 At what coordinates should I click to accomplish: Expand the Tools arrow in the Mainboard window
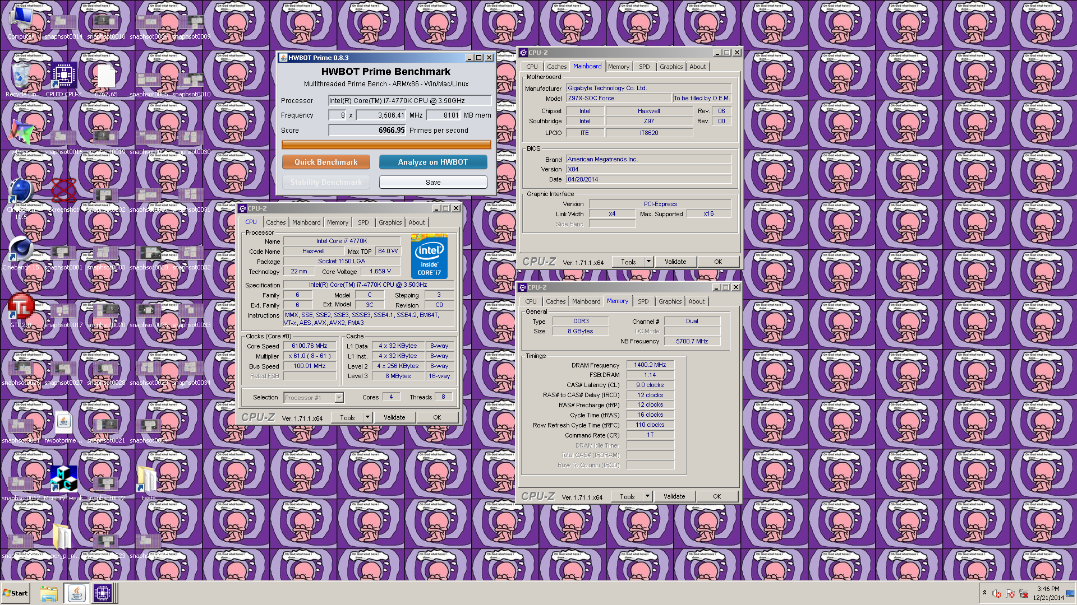[648, 262]
